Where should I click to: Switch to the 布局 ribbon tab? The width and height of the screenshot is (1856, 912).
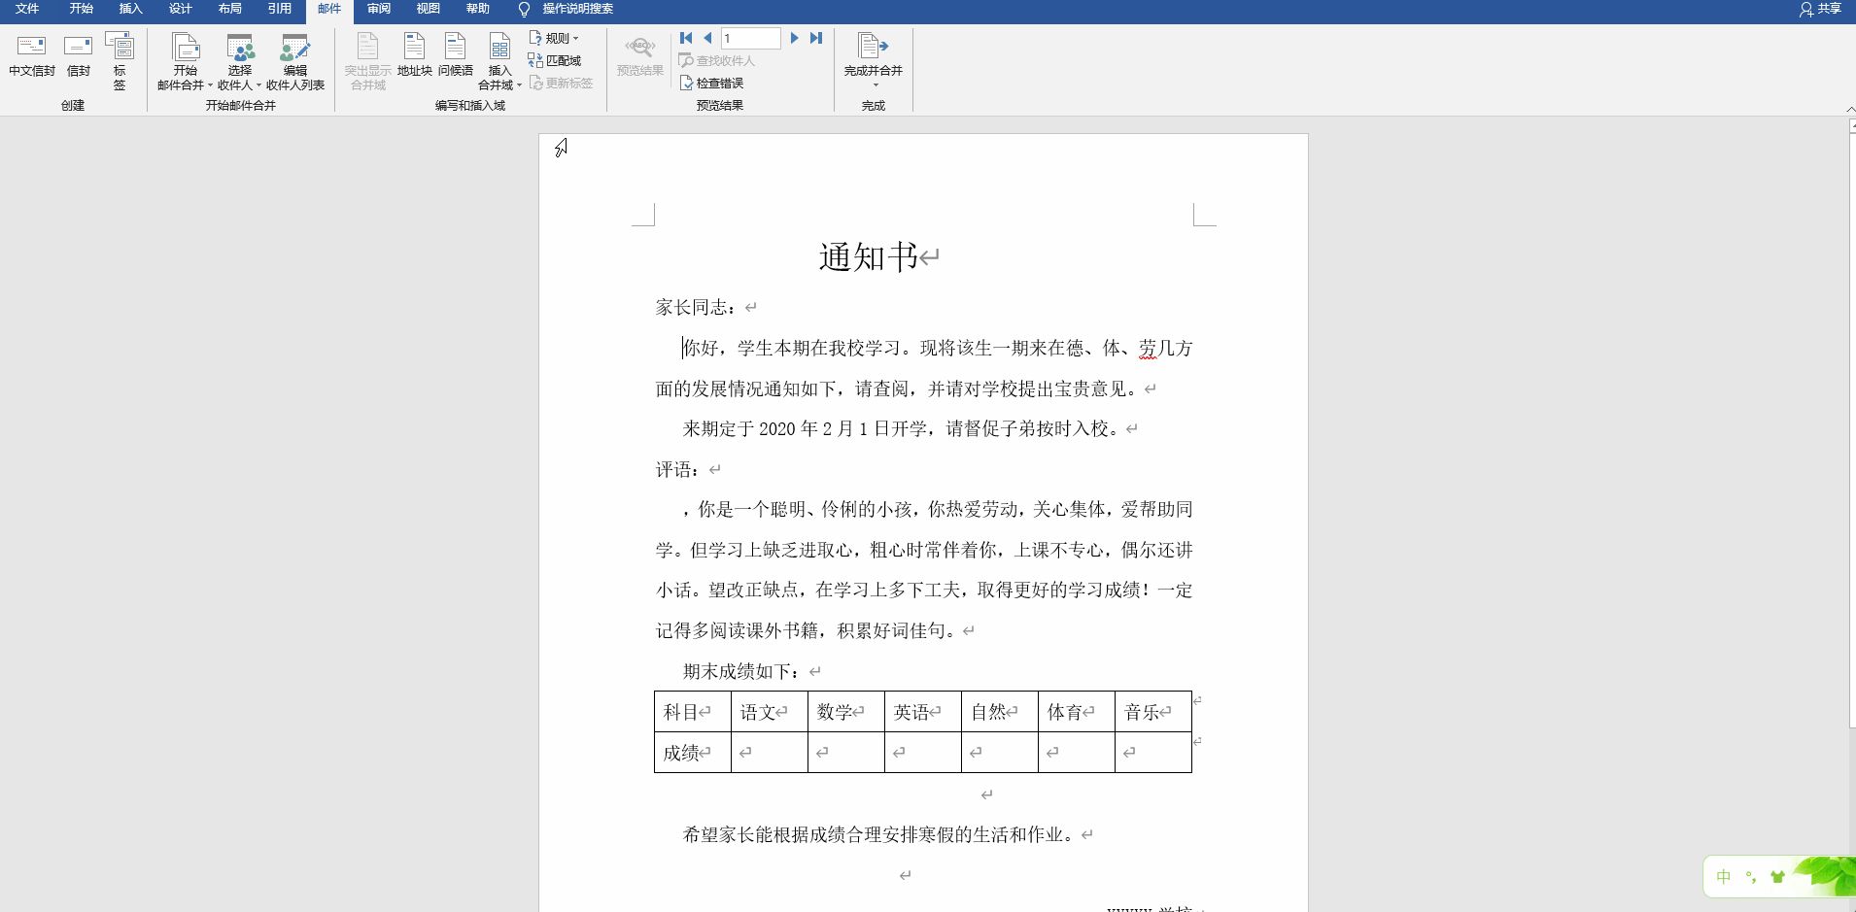[x=229, y=9]
